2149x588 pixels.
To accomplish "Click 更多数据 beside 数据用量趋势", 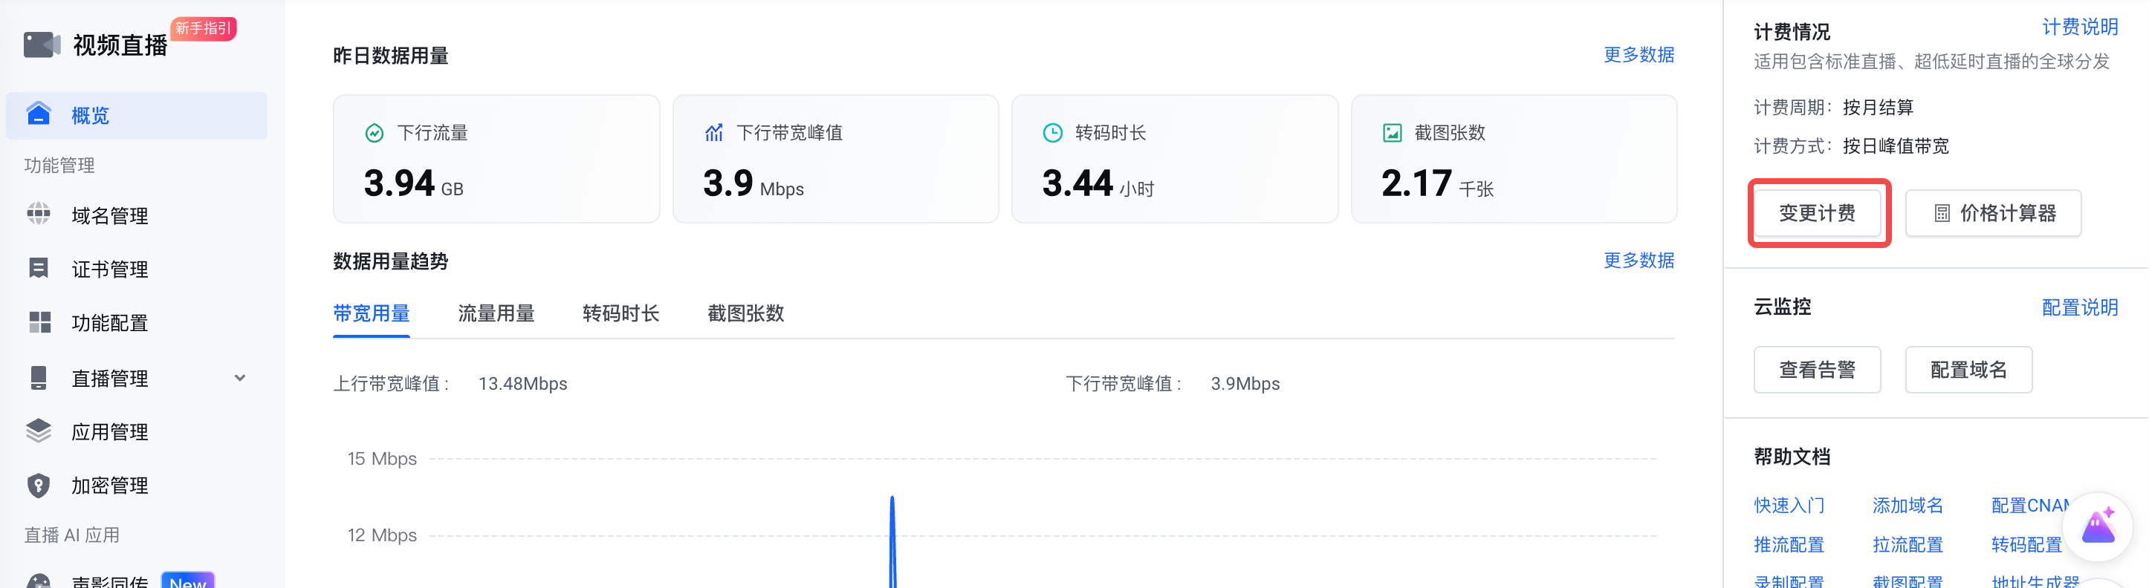I will point(1639,261).
